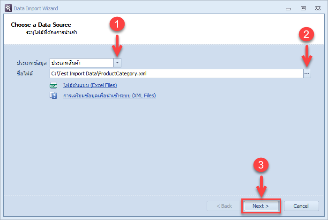
Task: Click the 'ระบุไฟล์ที่ต้องการนำเข้า' subtitle text
Action: [52, 32]
